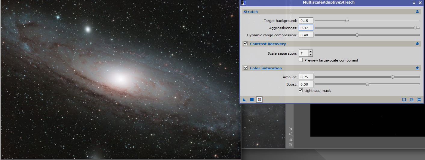Shade the MultiscaleAdaptiveStretch window via title bar arrow
This screenshot has height=160, width=425.
(414, 3)
